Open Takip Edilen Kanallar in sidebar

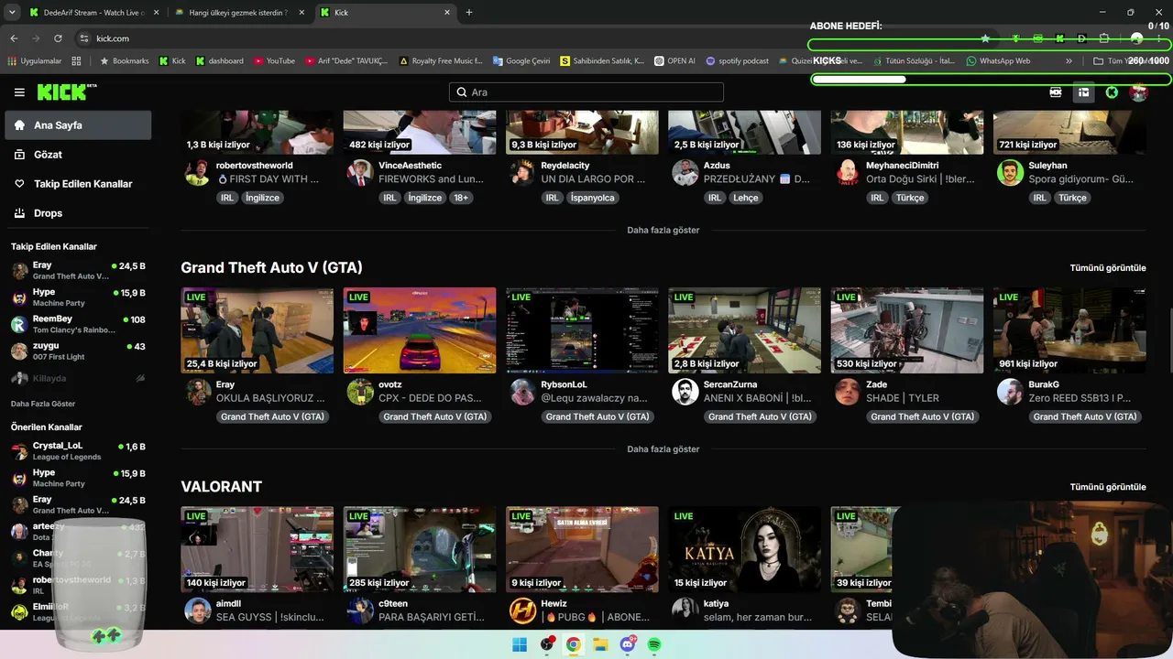[x=78, y=184]
